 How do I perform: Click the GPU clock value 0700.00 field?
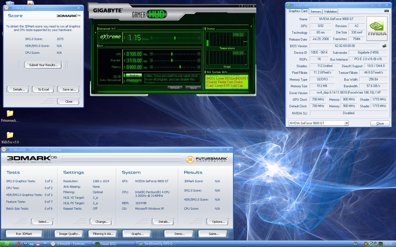pos(134,54)
